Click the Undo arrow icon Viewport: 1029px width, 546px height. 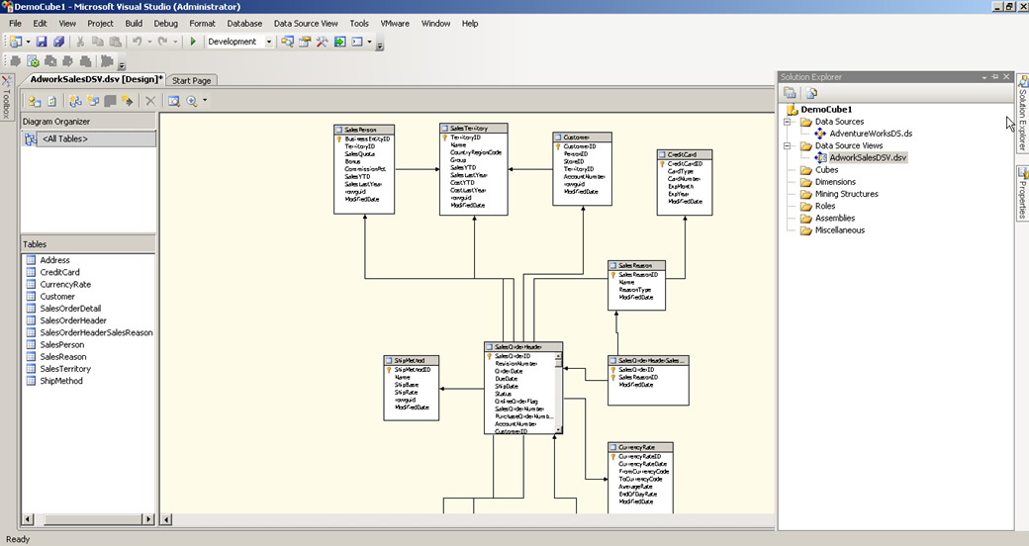coord(138,42)
